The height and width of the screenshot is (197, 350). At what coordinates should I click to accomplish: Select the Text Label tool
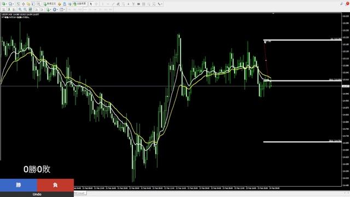click(x=133, y=4)
